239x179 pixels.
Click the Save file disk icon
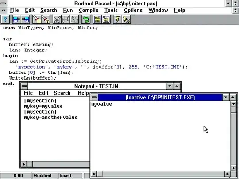point(25,19)
